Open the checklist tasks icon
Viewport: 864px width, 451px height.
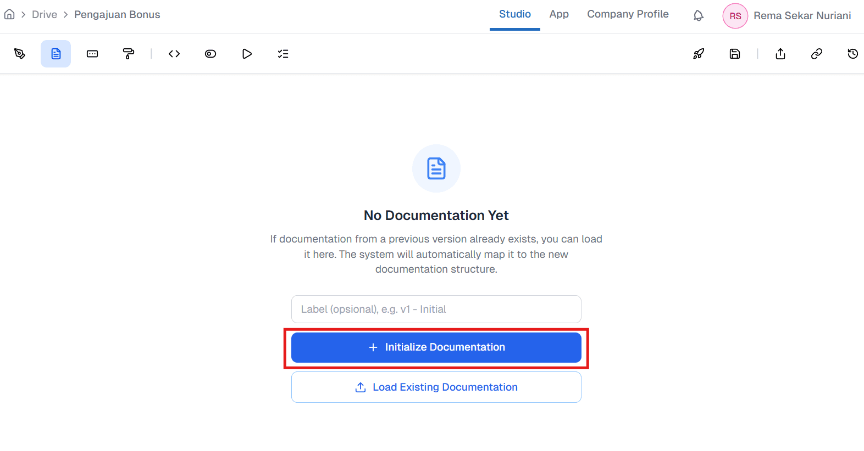pos(283,54)
